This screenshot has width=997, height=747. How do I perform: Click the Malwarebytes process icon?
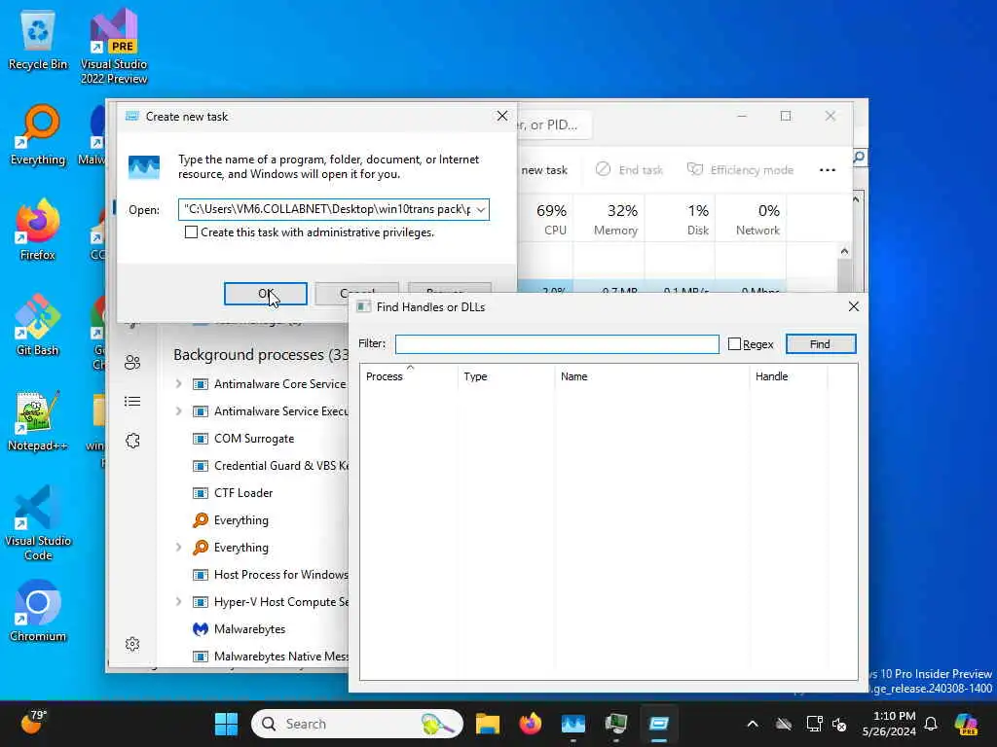pyautogui.click(x=201, y=629)
